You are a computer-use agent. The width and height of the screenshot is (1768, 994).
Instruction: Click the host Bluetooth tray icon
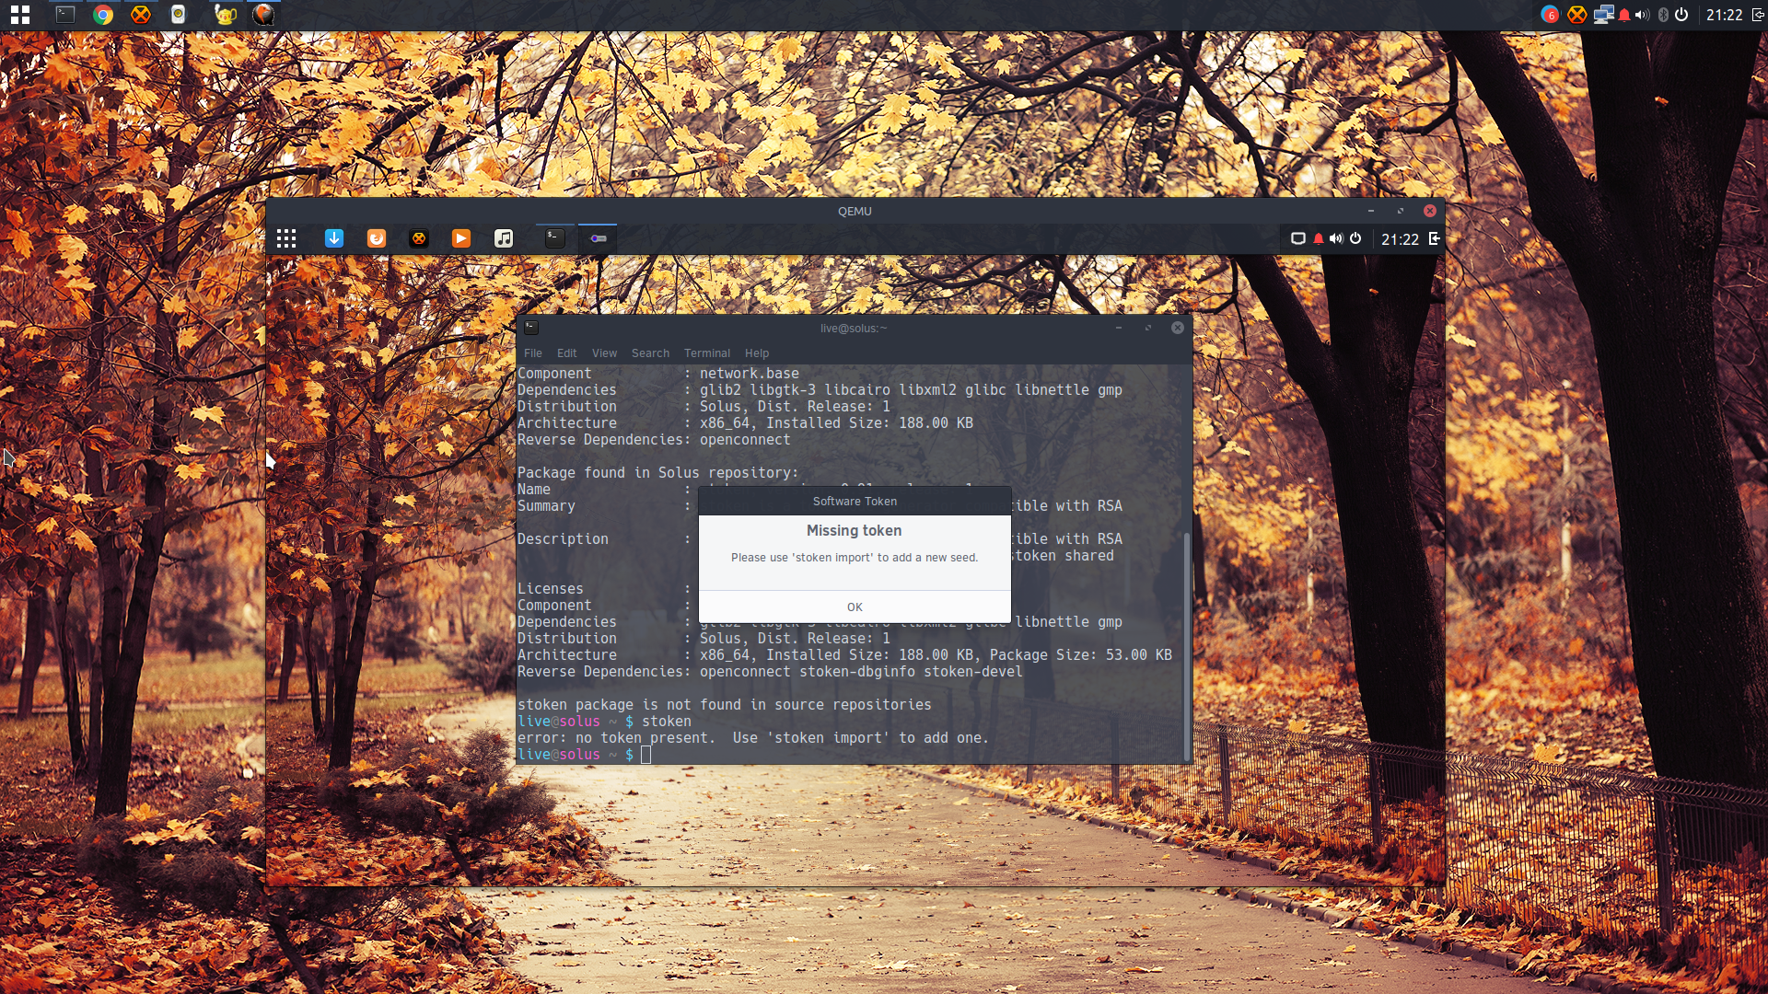click(1663, 15)
